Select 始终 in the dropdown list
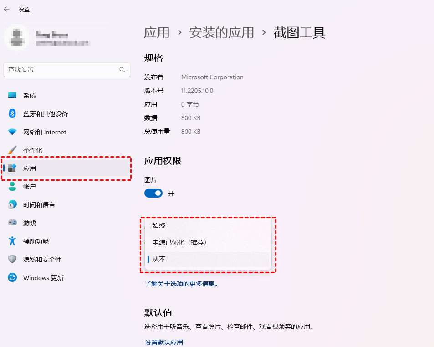Image resolution: width=434 pixels, height=347 pixels. coord(207,225)
